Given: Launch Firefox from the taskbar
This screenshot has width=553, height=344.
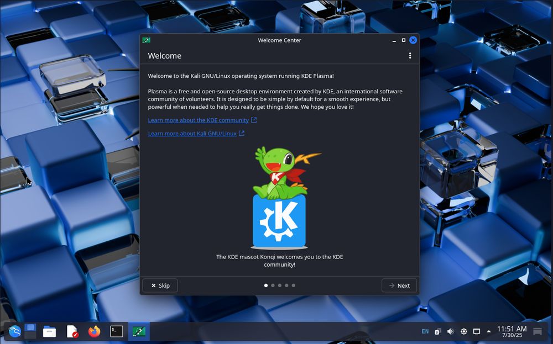Looking at the screenshot, I should click(94, 331).
